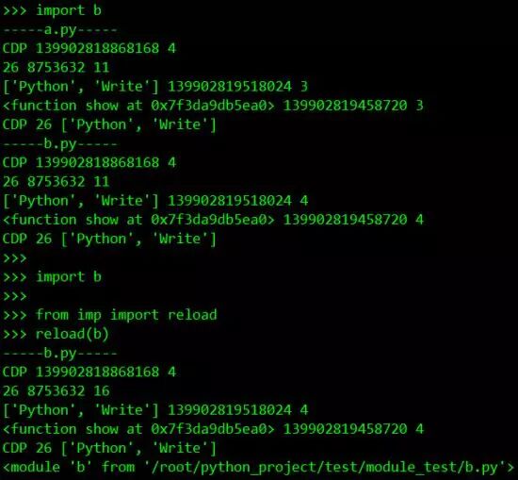Click the first 'CDP 139902818868168 4' line
Image resolution: width=518 pixels, height=480 pixels.
pos(89,48)
